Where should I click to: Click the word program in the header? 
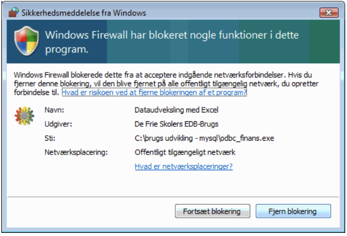tap(67, 50)
